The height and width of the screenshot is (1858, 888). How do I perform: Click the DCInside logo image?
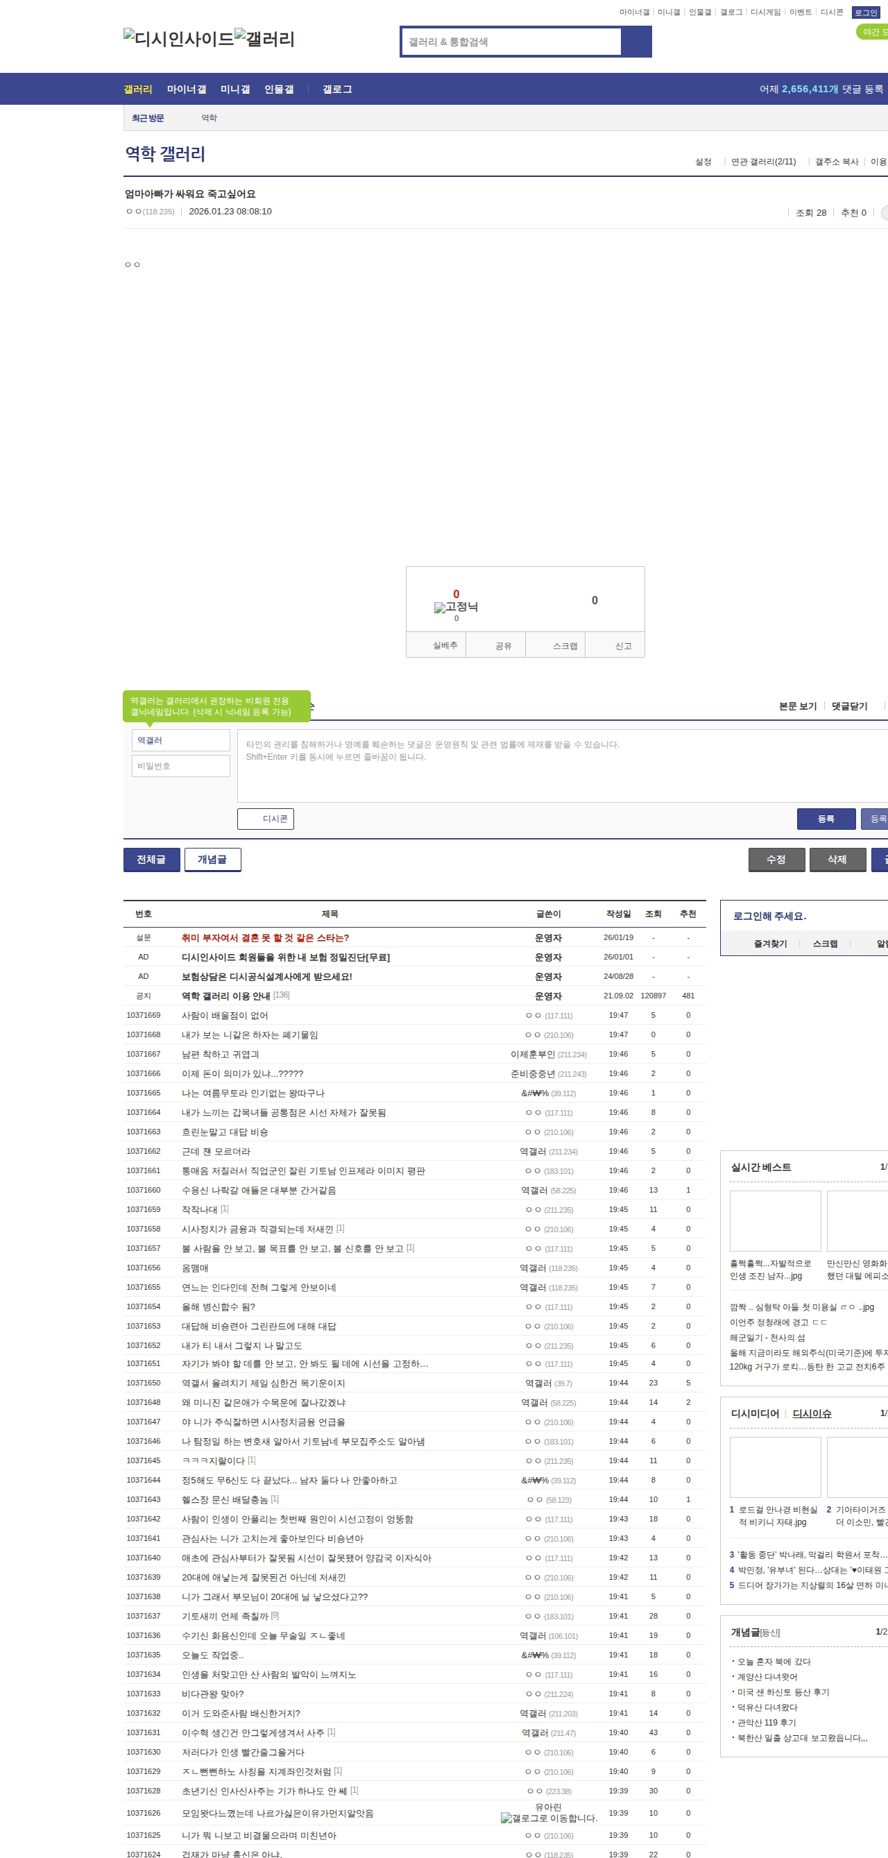click(x=178, y=38)
